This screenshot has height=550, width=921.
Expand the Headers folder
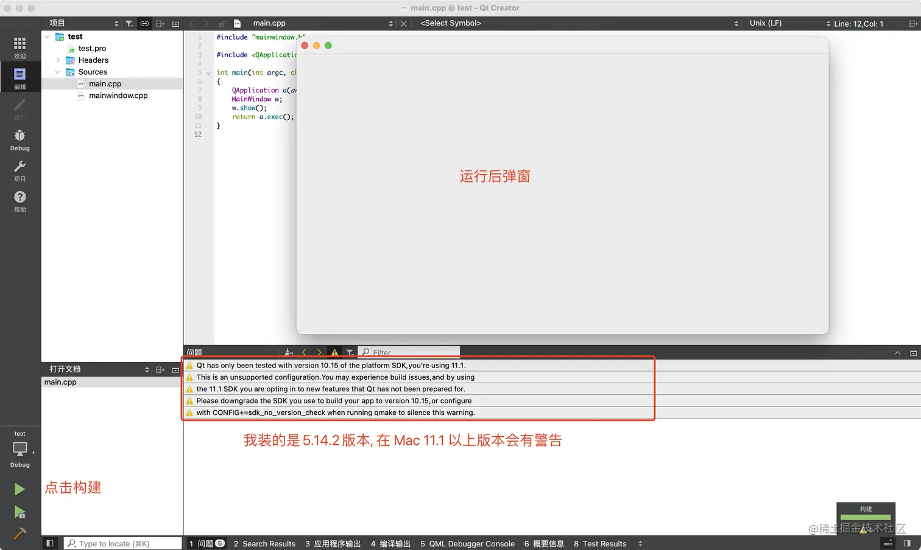tap(58, 60)
